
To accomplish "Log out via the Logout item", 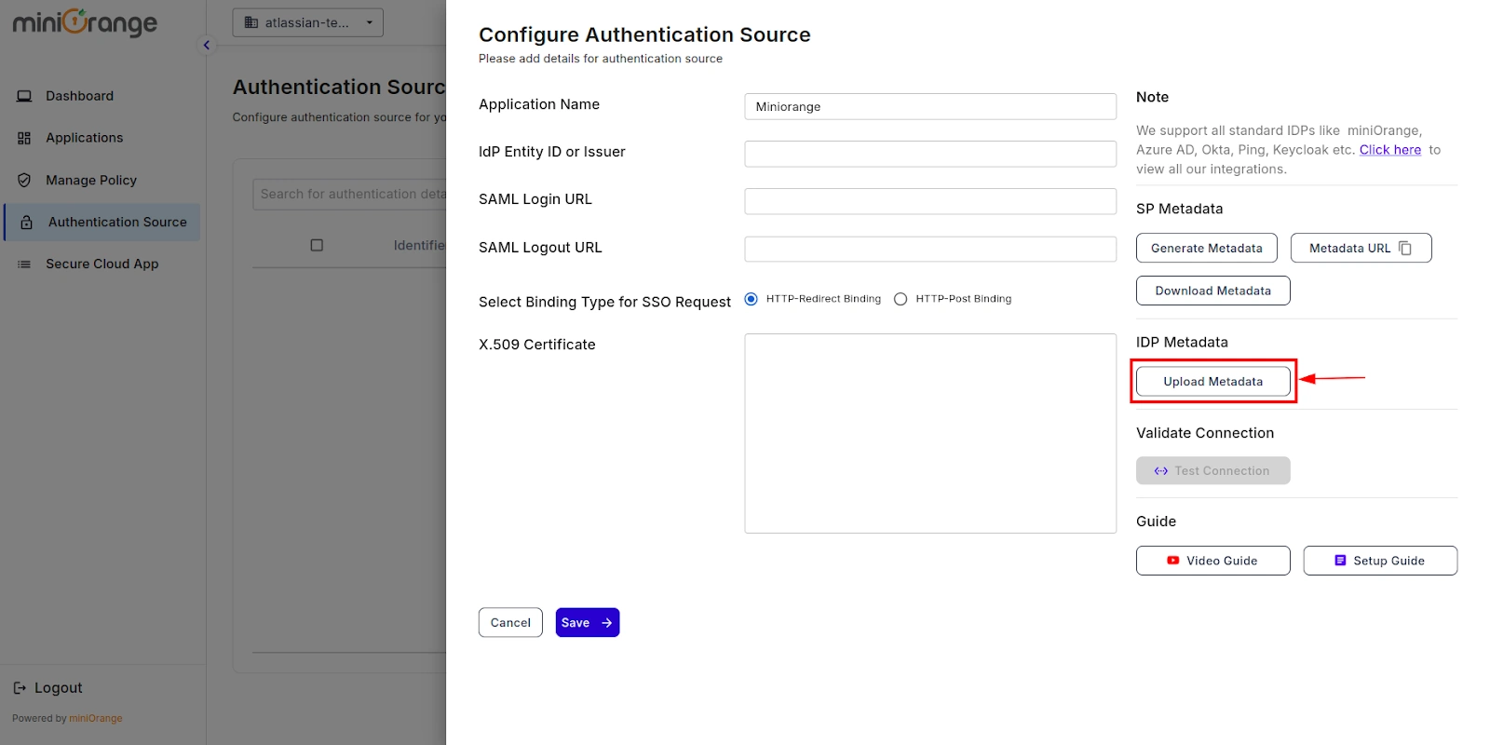I will (x=47, y=688).
